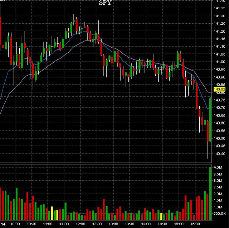Click the 10:30 time axis label
Viewport: 229px width, 228px height.
pos(31,224)
